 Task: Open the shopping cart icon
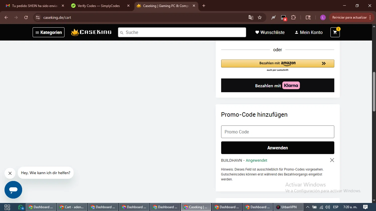click(335, 32)
